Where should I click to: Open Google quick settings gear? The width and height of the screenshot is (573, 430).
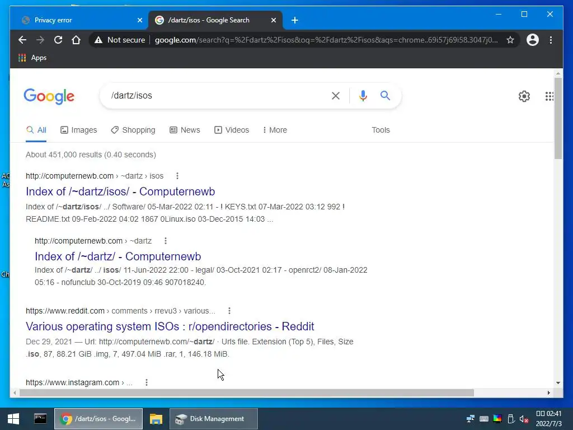pos(524,96)
